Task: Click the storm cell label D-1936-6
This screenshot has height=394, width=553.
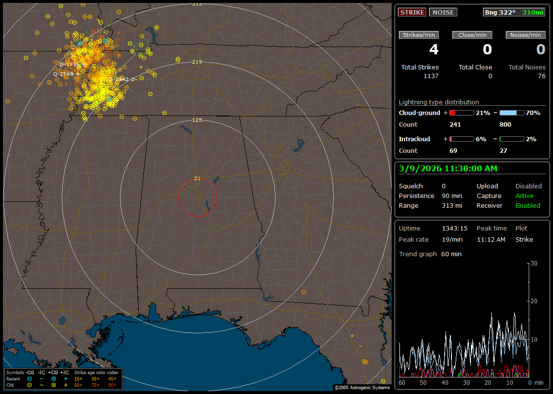Action: point(72,64)
